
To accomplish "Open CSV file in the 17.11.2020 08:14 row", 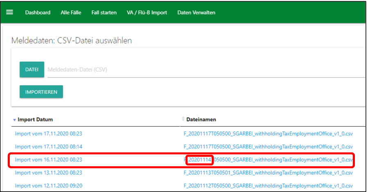I will pos(268,147).
